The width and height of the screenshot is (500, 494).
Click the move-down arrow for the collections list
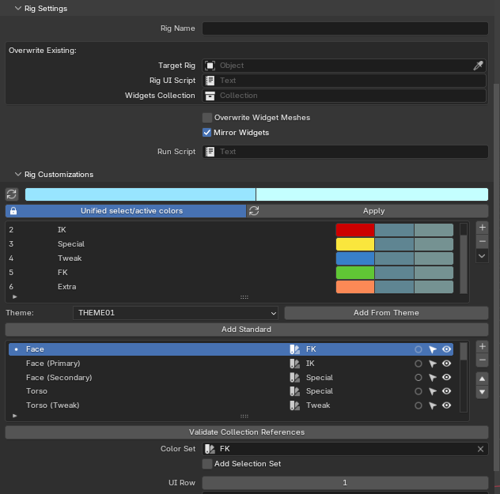coord(482,392)
